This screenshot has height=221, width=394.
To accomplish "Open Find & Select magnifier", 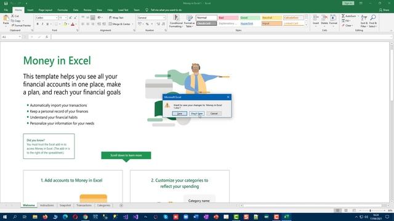I will pos(373,21).
